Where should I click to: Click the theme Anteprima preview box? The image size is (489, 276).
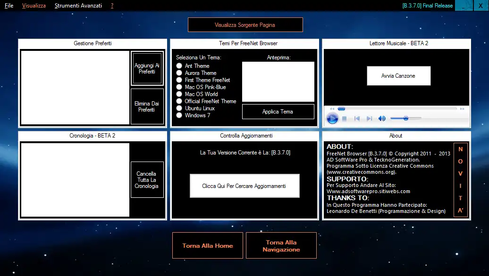pos(278,81)
